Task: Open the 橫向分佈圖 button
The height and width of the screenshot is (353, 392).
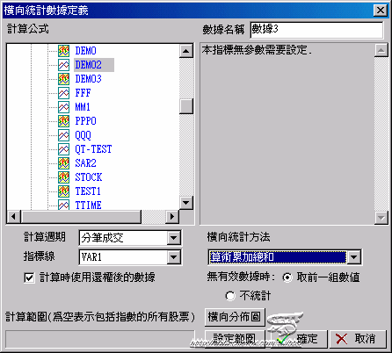Action: point(235,317)
